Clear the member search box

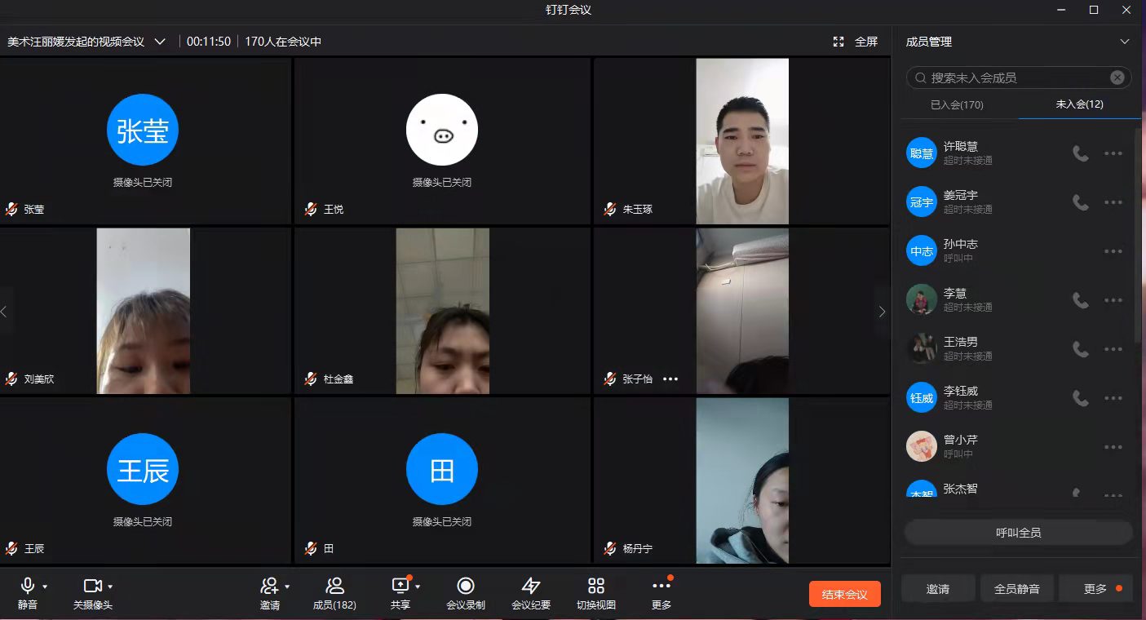[1117, 77]
